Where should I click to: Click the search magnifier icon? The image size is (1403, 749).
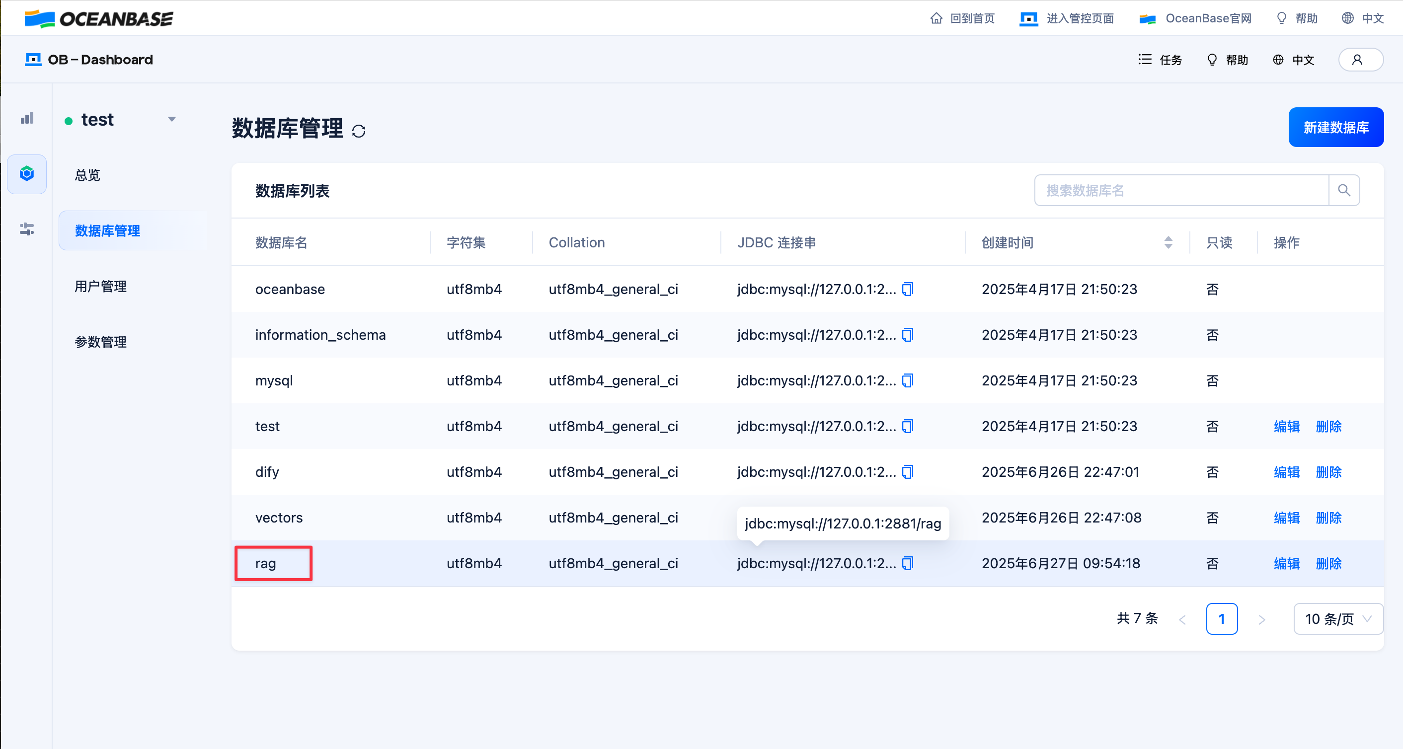(x=1344, y=191)
